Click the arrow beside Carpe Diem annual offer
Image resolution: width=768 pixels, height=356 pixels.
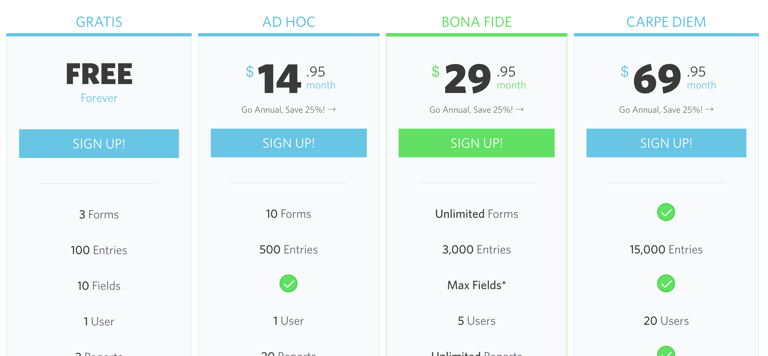click(x=709, y=110)
